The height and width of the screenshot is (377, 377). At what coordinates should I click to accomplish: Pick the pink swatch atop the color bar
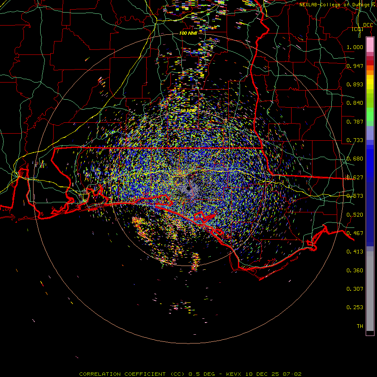[x=370, y=44]
